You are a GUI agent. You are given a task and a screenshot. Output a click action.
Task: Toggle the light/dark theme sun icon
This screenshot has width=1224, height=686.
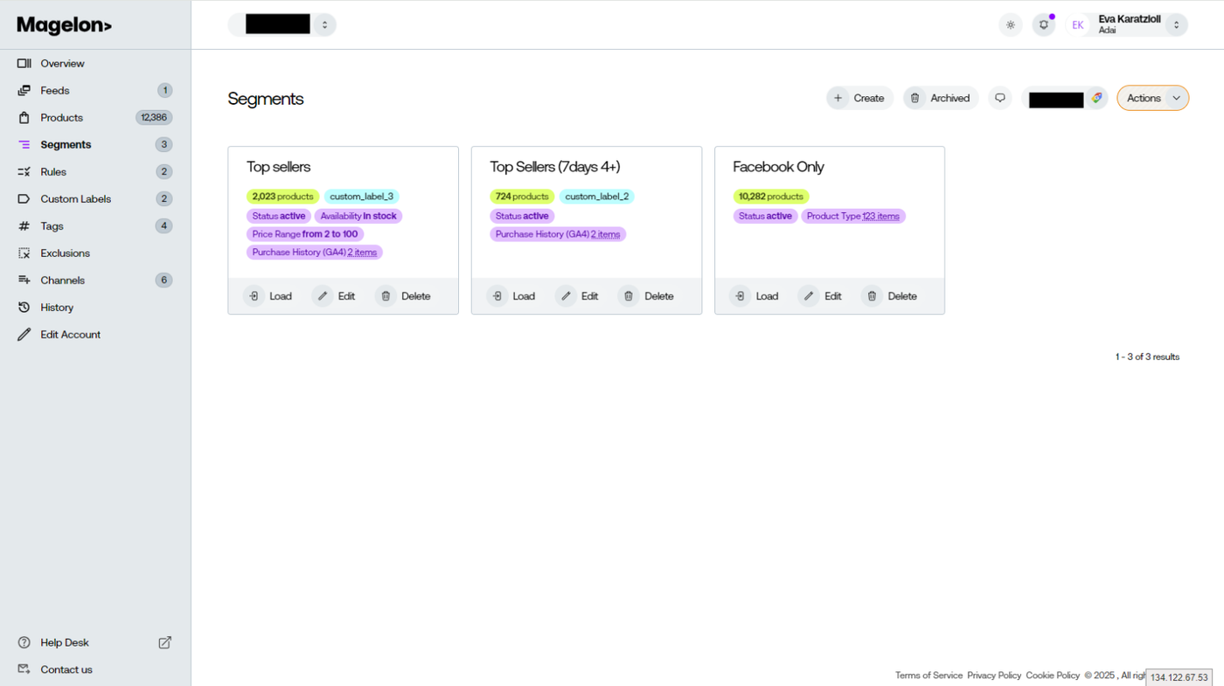pyautogui.click(x=1011, y=25)
